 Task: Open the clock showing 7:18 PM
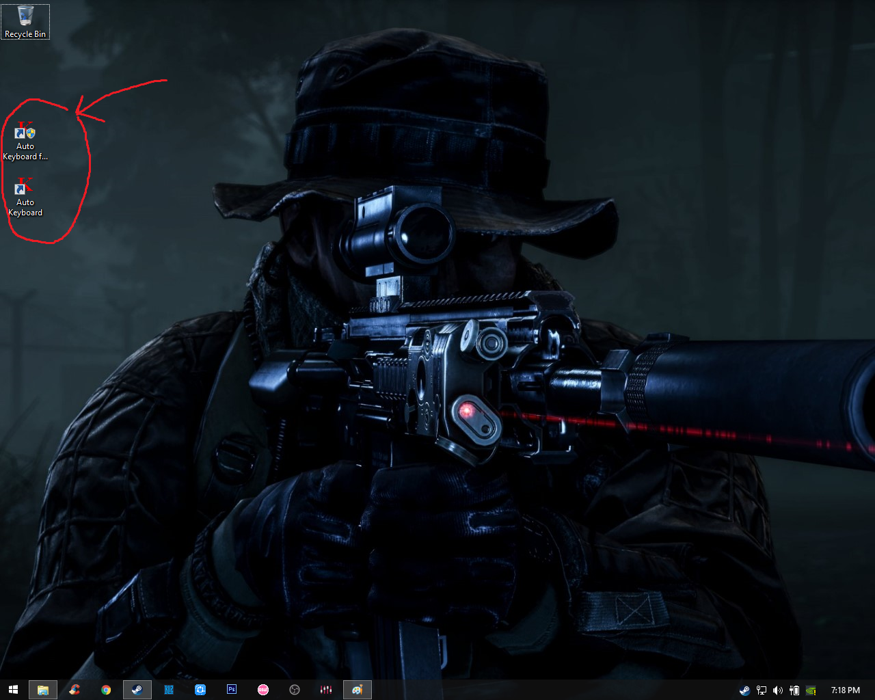point(846,690)
